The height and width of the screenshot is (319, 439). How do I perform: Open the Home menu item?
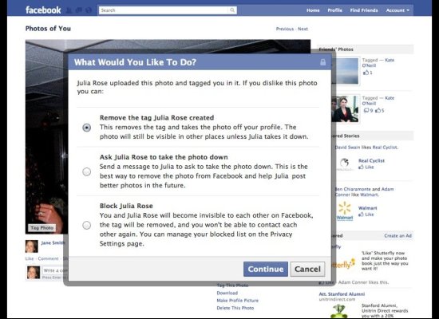point(313,10)
